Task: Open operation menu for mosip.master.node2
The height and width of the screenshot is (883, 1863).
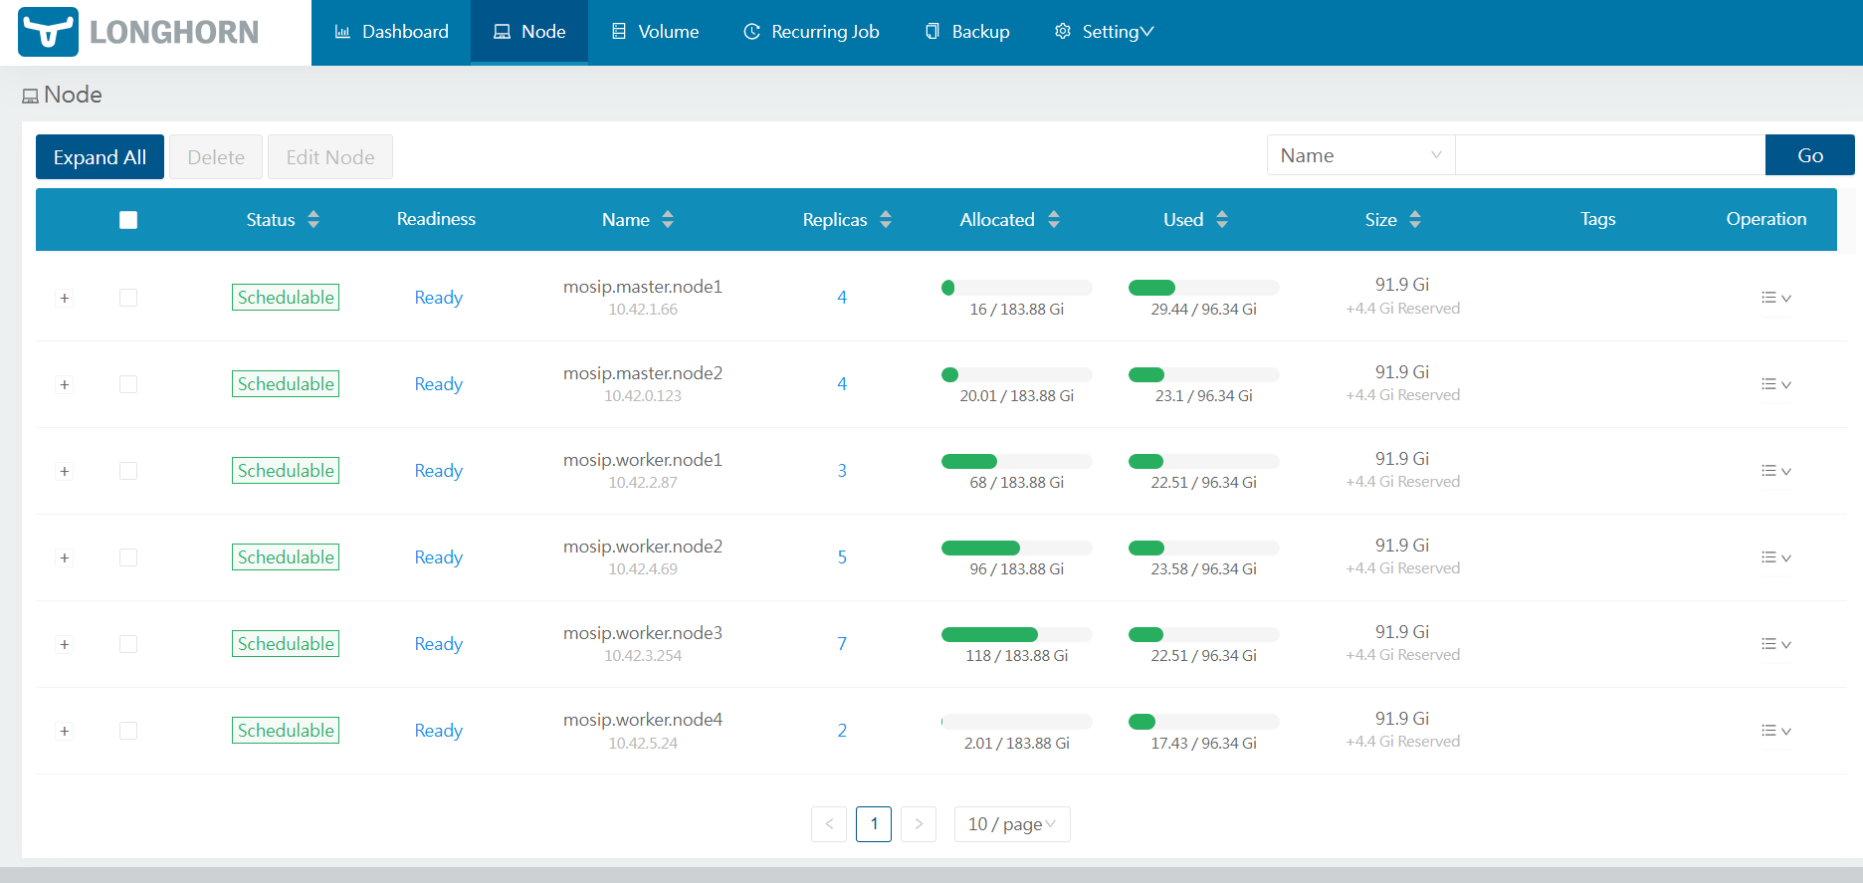Action: [x=1775, y=384]
